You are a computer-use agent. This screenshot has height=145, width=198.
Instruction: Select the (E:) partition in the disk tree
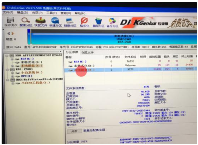click(x=31, y=66)
